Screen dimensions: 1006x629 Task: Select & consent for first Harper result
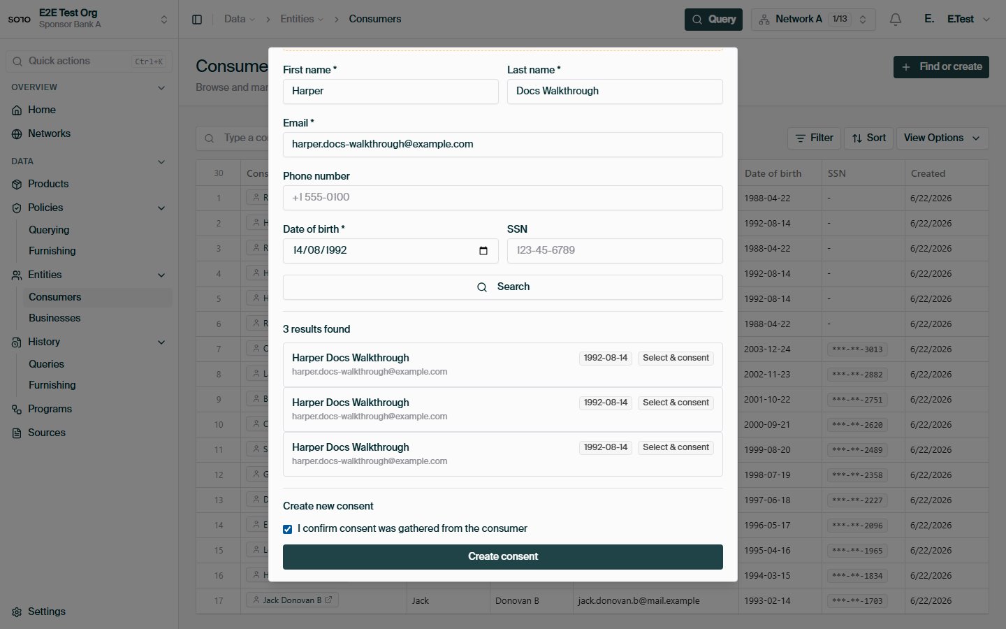coord(676,358)
